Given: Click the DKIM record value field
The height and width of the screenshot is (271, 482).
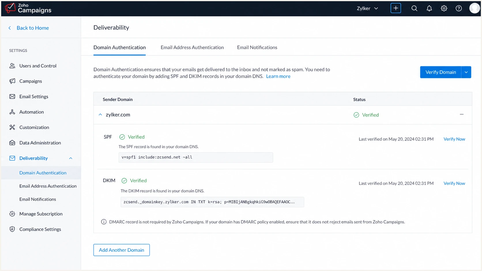Looking at the screenshot, I should (212, 202).
